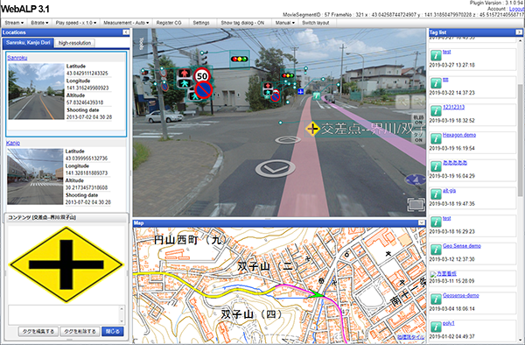Toggle the tag (タグ) ON overlay button
This screenshot has width=525, height=345.
(418, 137)
